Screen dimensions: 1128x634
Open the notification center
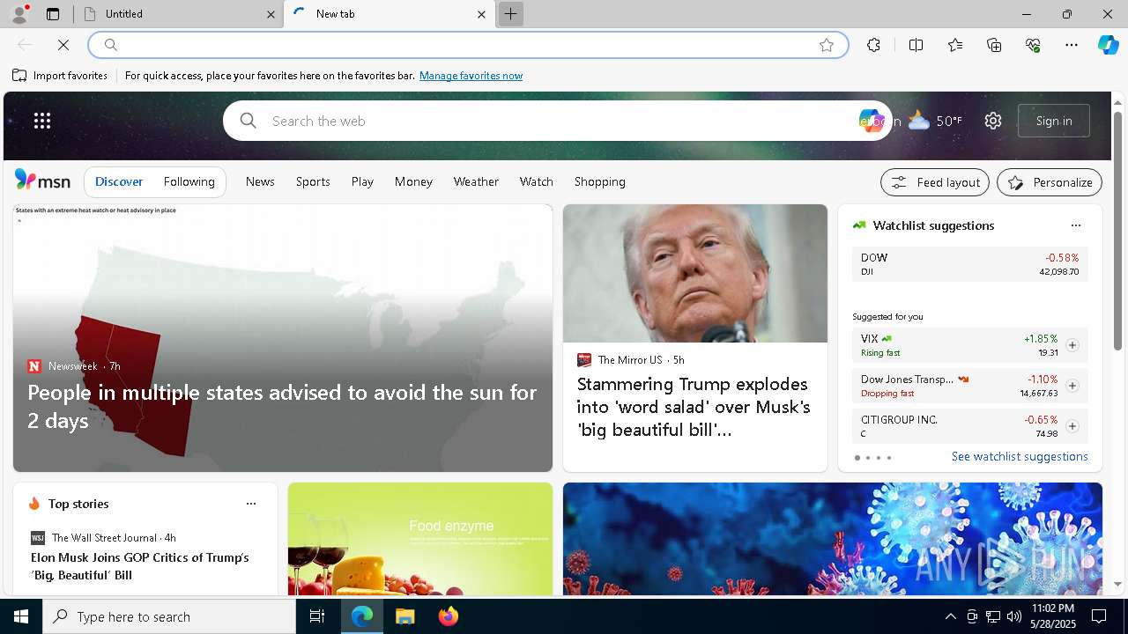point(1099,616)
